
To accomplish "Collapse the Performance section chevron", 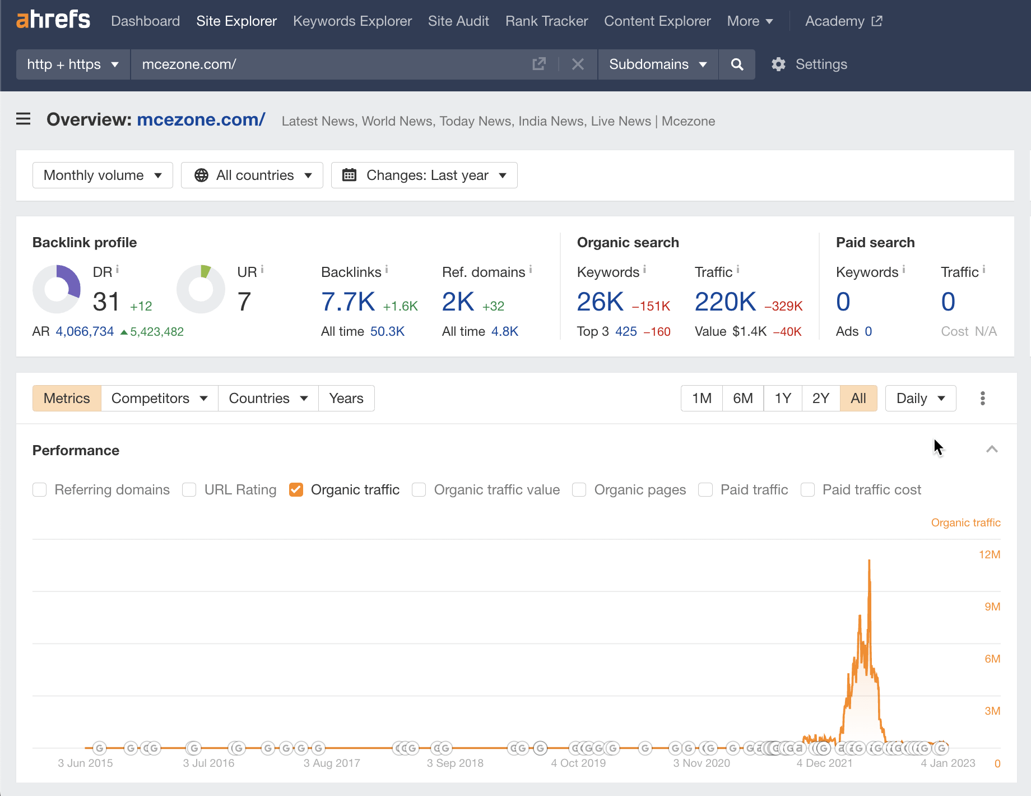I will tap(992, 450).
